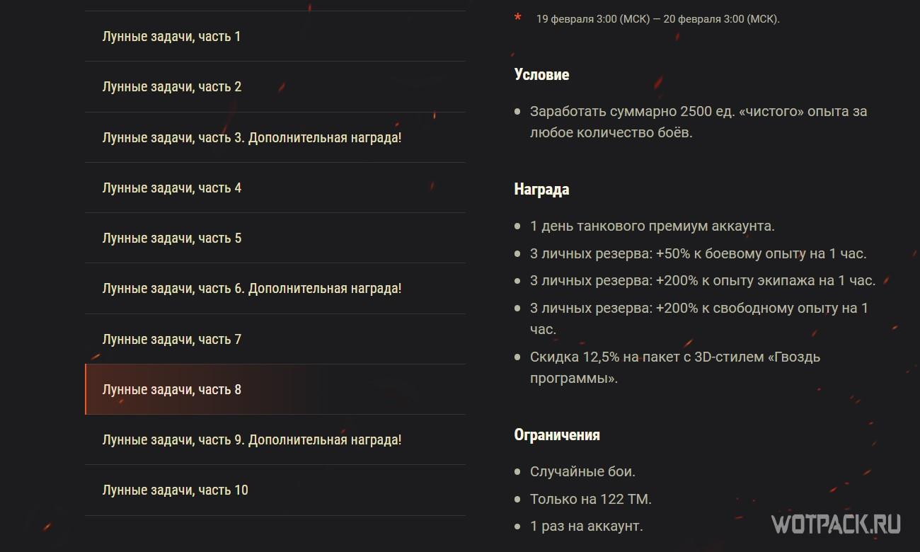This screenshot has width=920, height=552.
Task: Click the «1 день танкового премиум аккаунта» reward
Action: pos(652,226)
